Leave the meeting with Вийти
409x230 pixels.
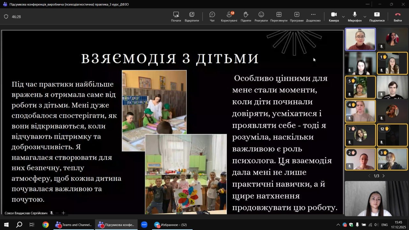point(397,17)
